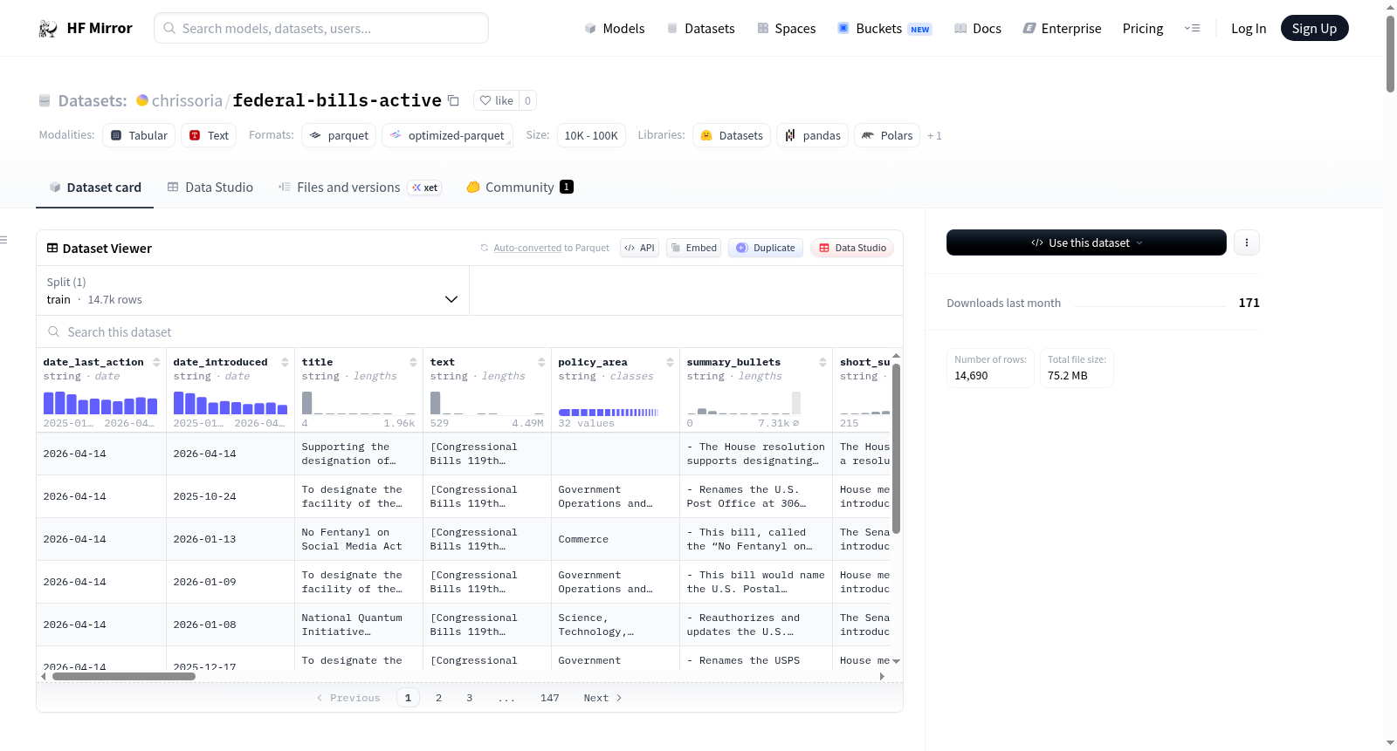Click the HF Mirror logo icon
Image resolution: width=1397 pixels, height=751 pixels.
pos(48,29)
